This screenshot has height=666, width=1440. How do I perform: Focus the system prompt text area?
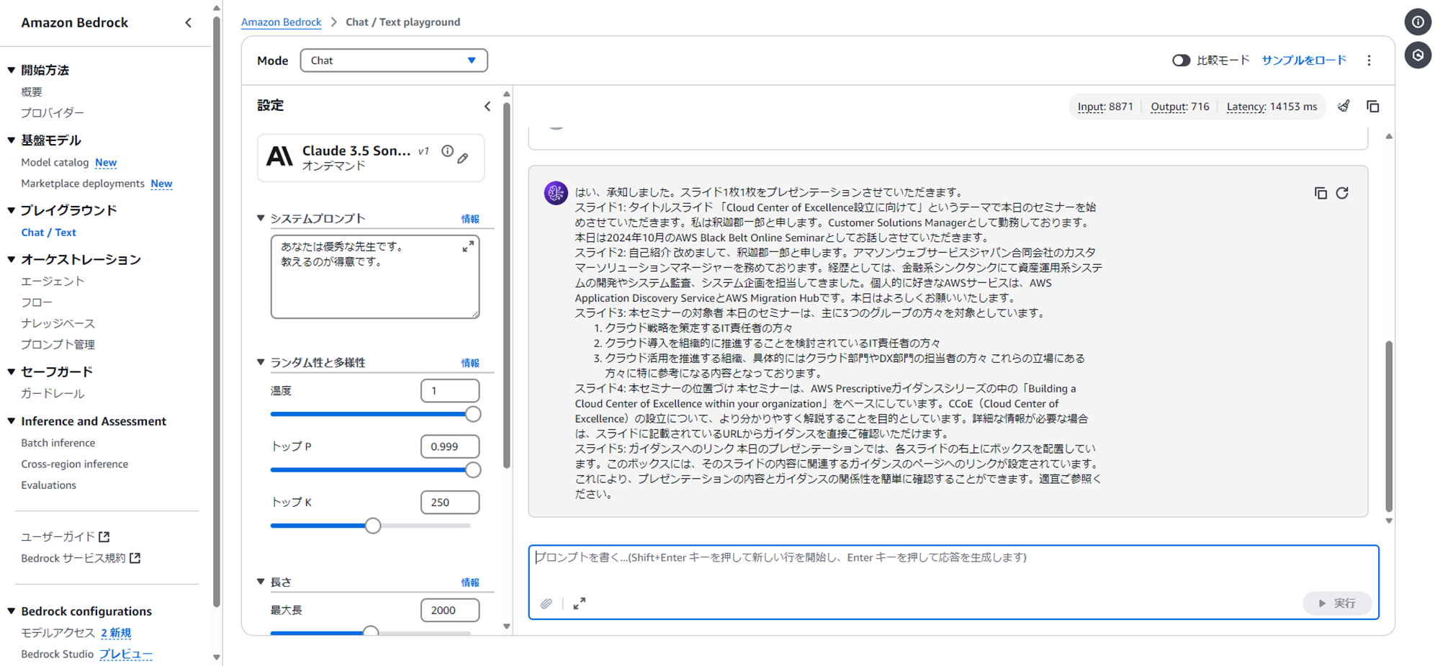tap(375, 276)
